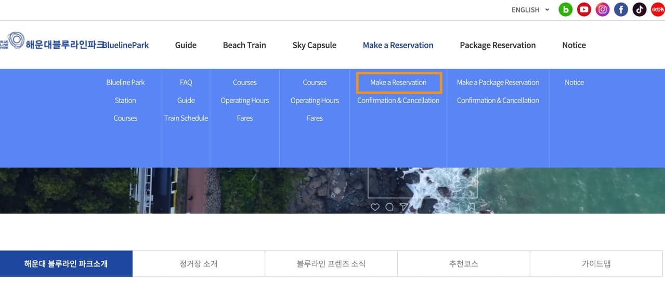Image resolution: width=665 pixels, height=294 pixels.
Task: Select the highlighted Make a Reservation link
Action: [x=399, y=82]
